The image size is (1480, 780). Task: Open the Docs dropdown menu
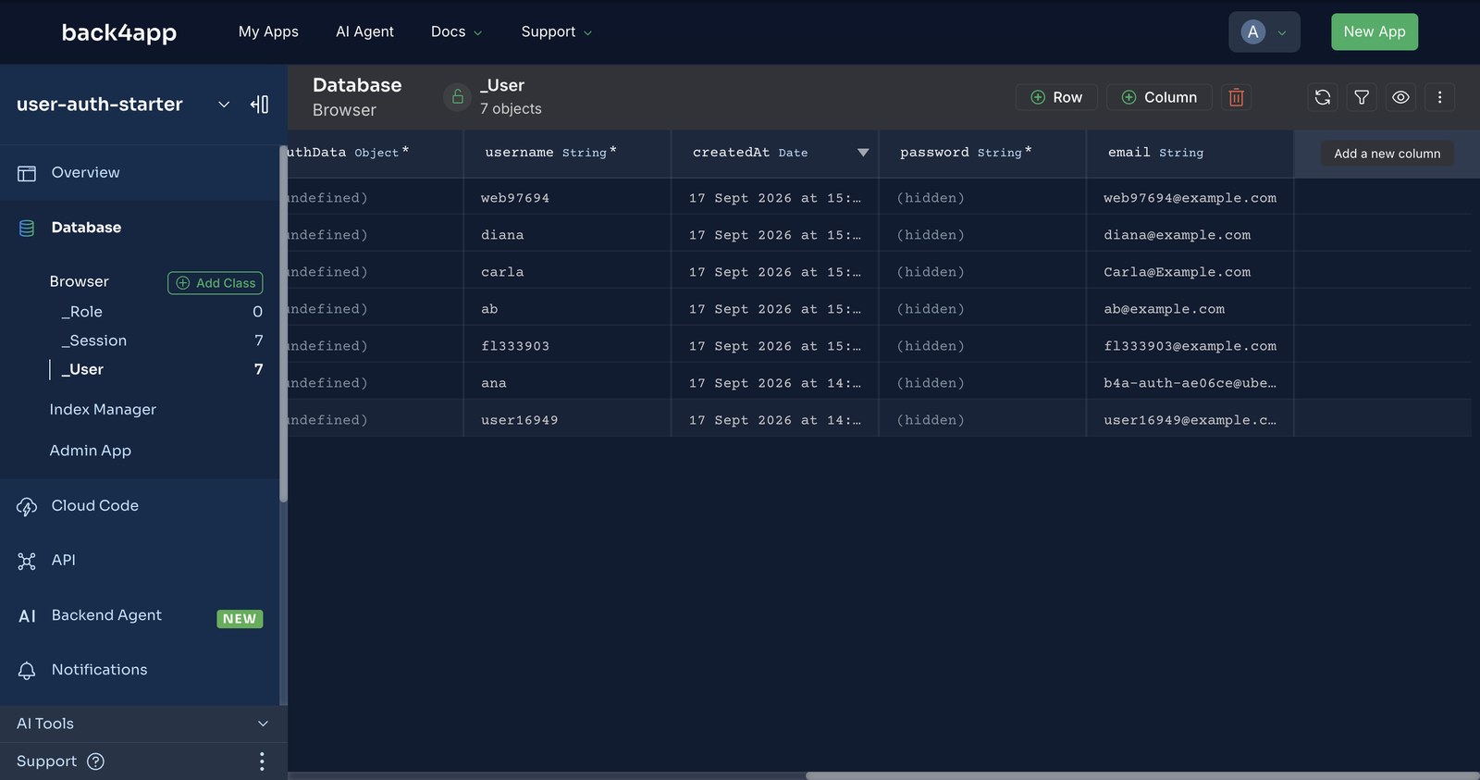tap(456, 31)
